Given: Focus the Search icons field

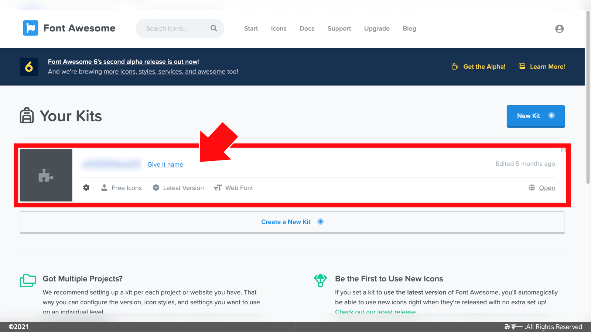Looking at the screenshot, I should (180, 28).
